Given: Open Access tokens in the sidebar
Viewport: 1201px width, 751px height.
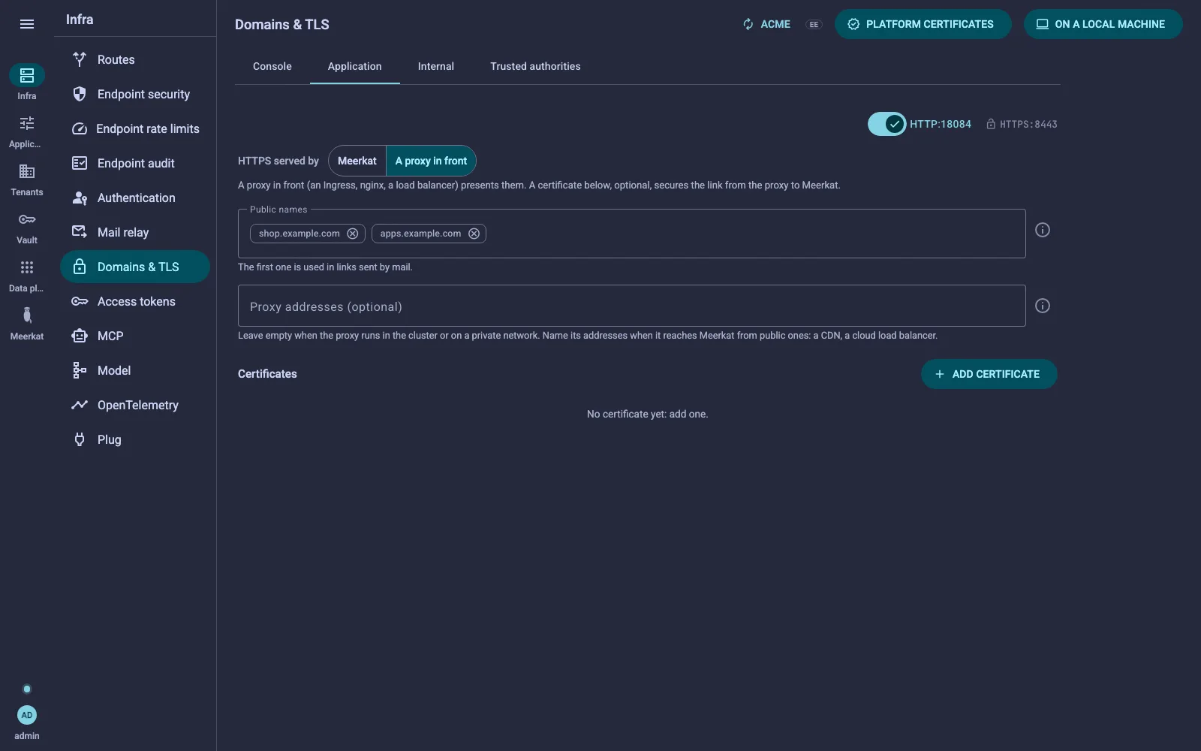Looking at the screenshot, I should coord(135,301).
